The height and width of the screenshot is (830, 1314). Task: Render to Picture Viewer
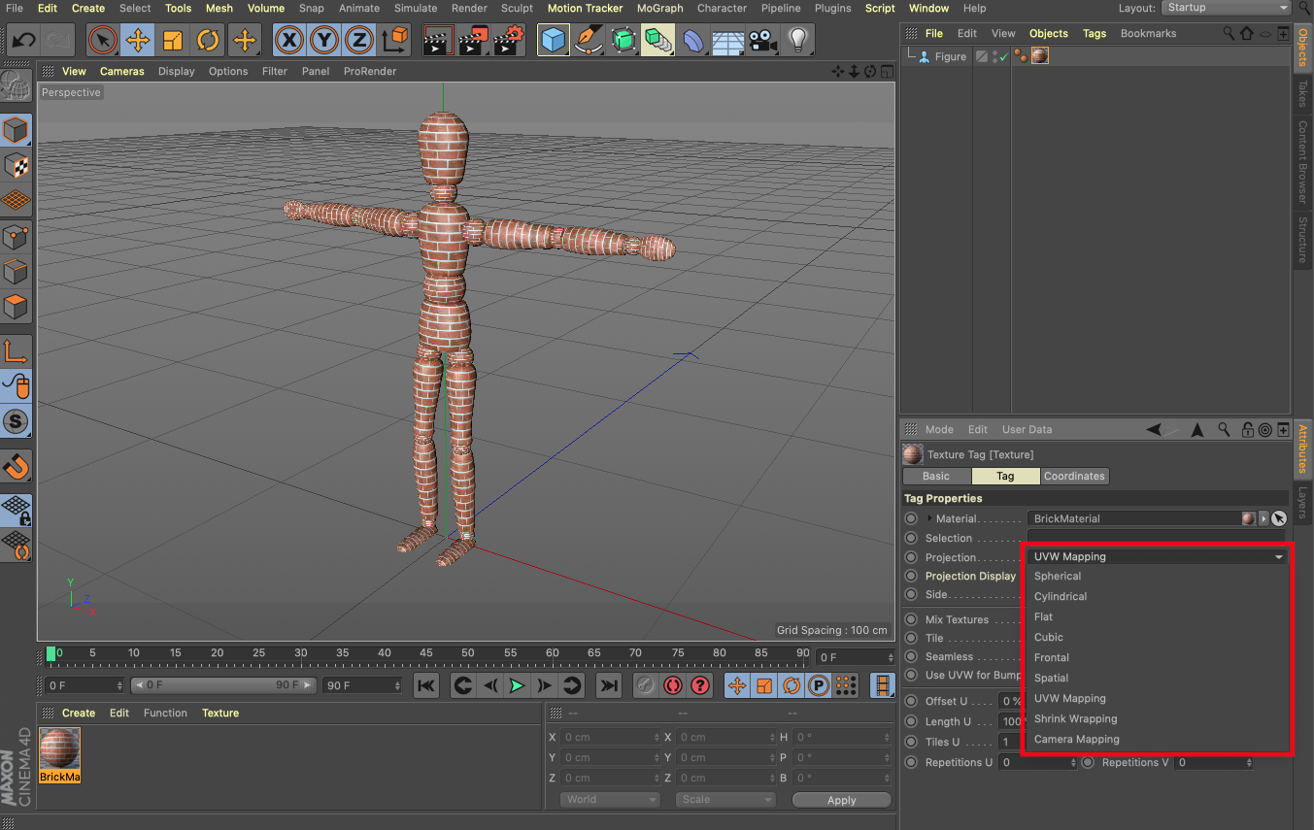coord(474,41)
